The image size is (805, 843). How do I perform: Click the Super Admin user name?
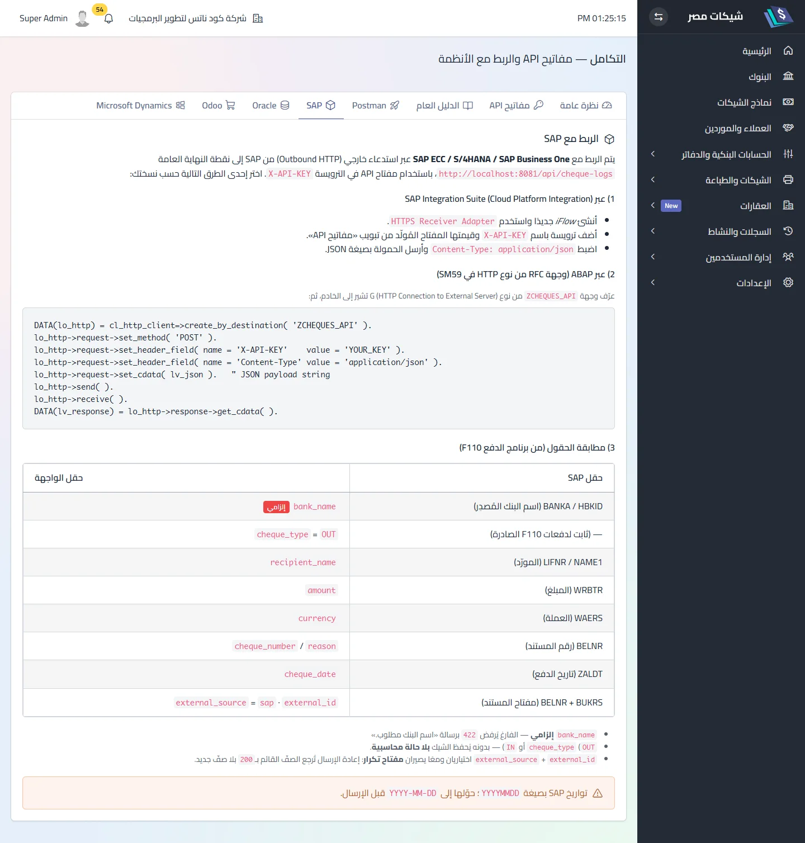(44, 18)
